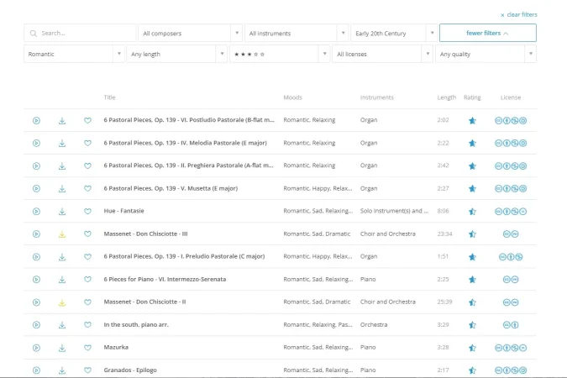The image size is (567, 378).
Task: Download Granados - Epilogo
Action: tap(62, 370)
